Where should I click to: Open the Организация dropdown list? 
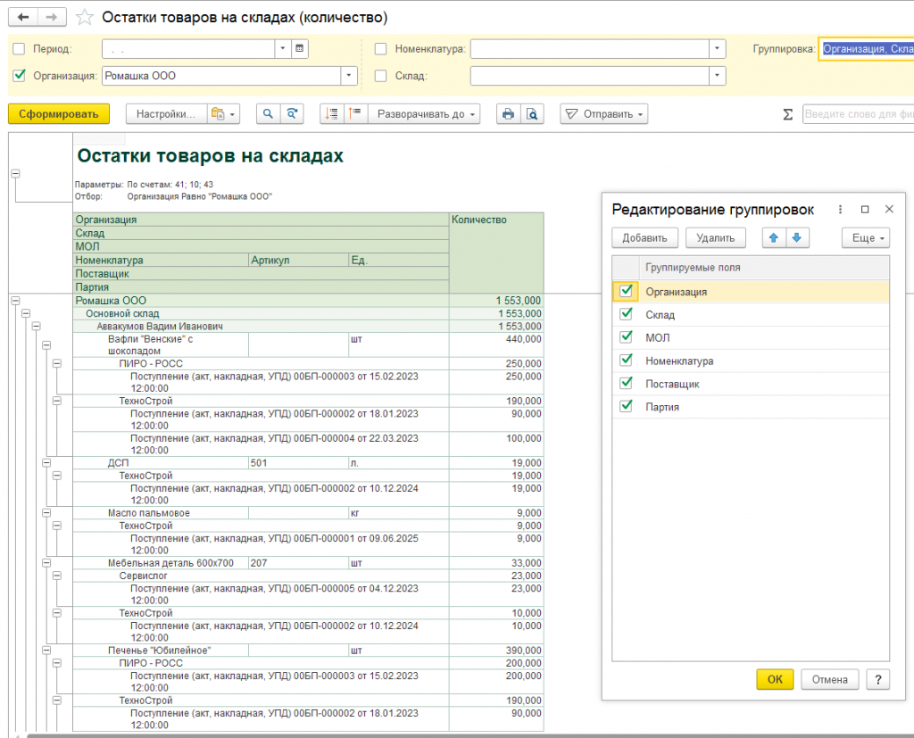coord(349,76)
